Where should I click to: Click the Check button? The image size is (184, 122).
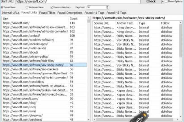[151, 2]
